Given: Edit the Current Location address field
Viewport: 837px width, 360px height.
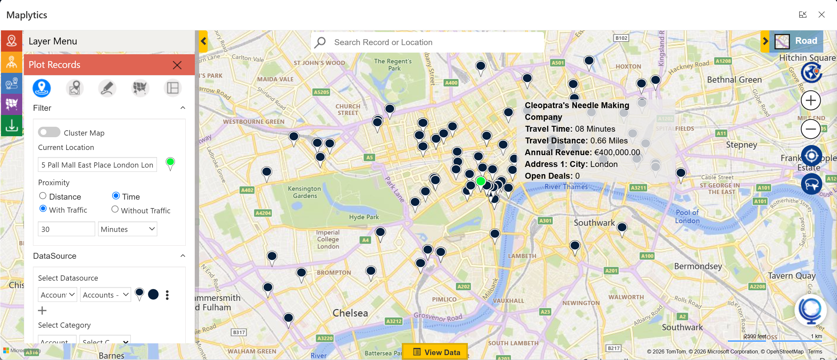Looking at the screenshot, I should [97, 165].
